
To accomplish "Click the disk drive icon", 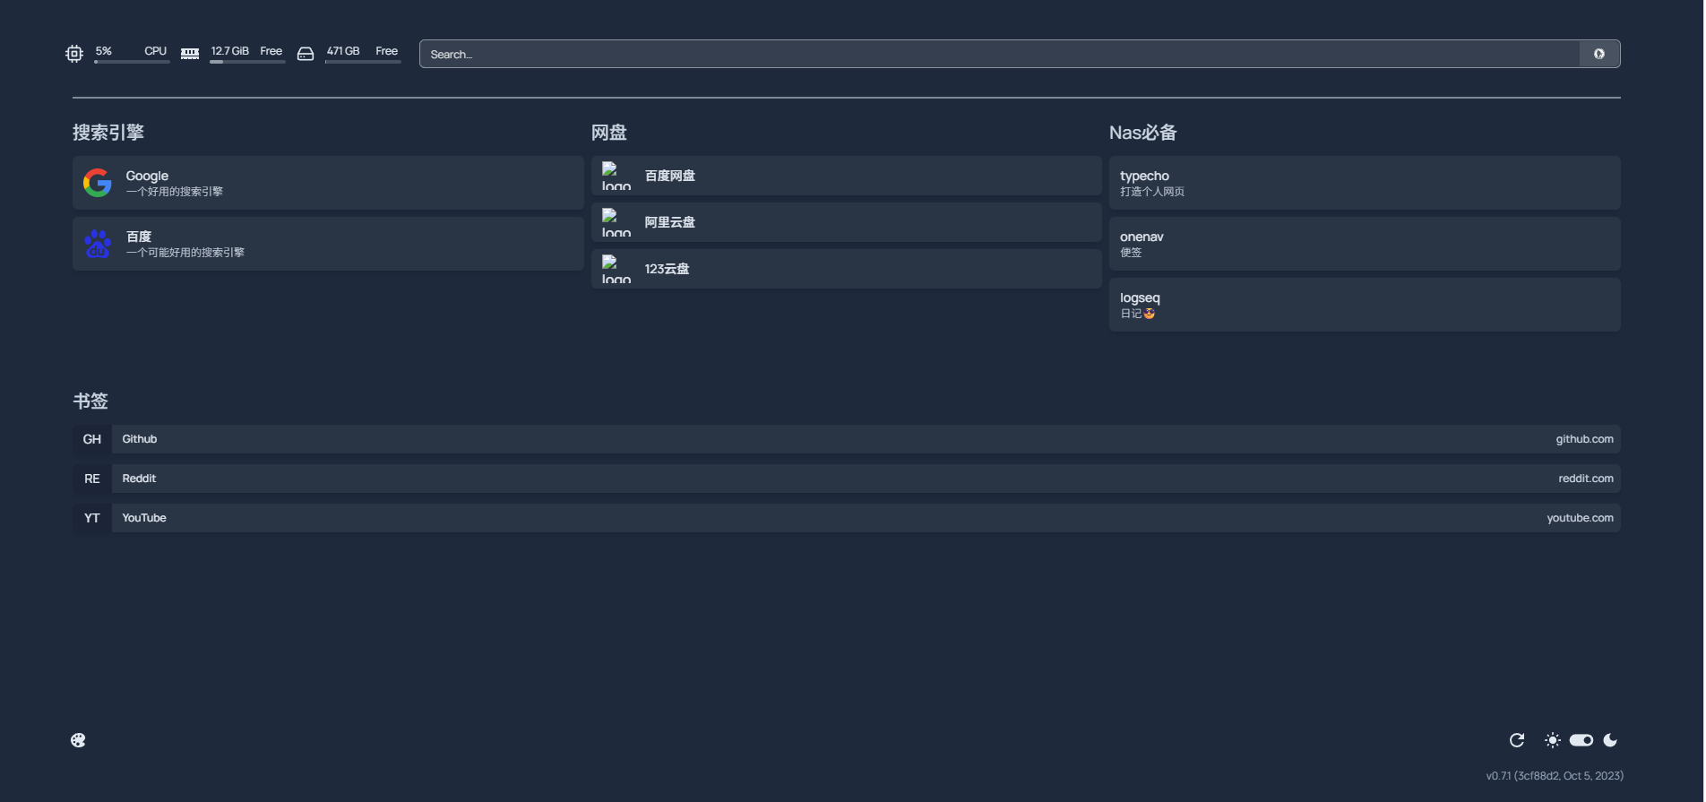I will 306,54.
